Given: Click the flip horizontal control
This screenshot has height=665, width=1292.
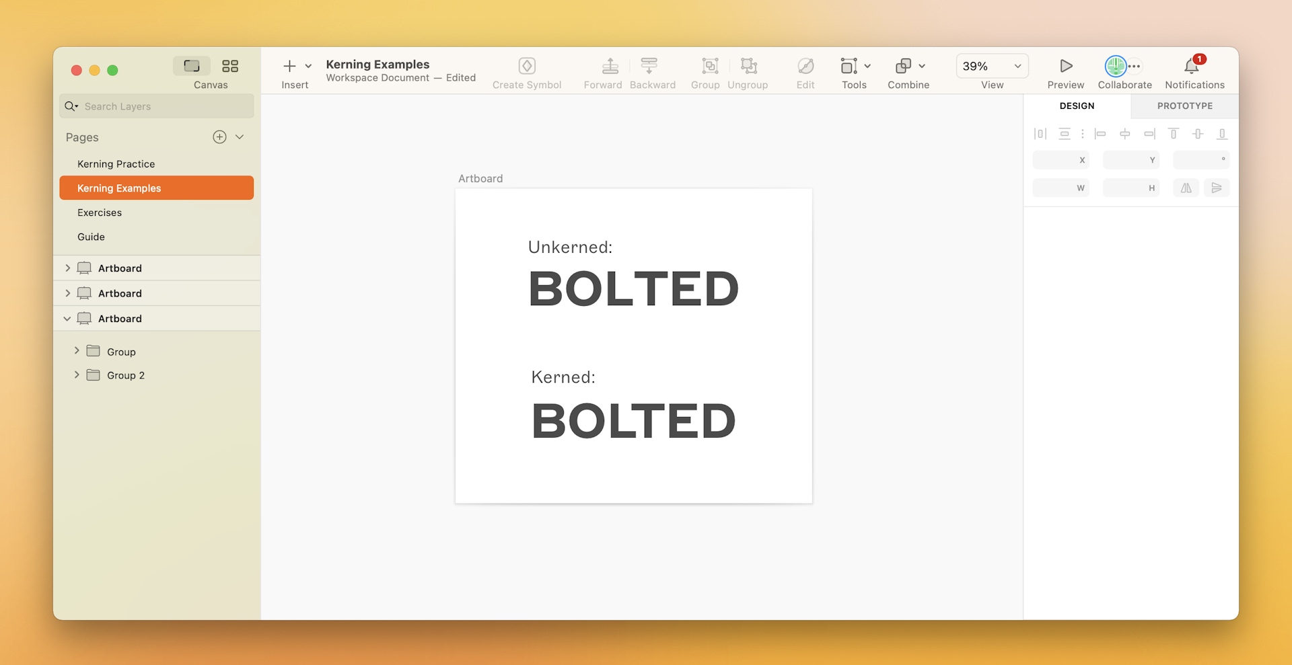Looking at the screenshot, I should [x=1186, y=188].
